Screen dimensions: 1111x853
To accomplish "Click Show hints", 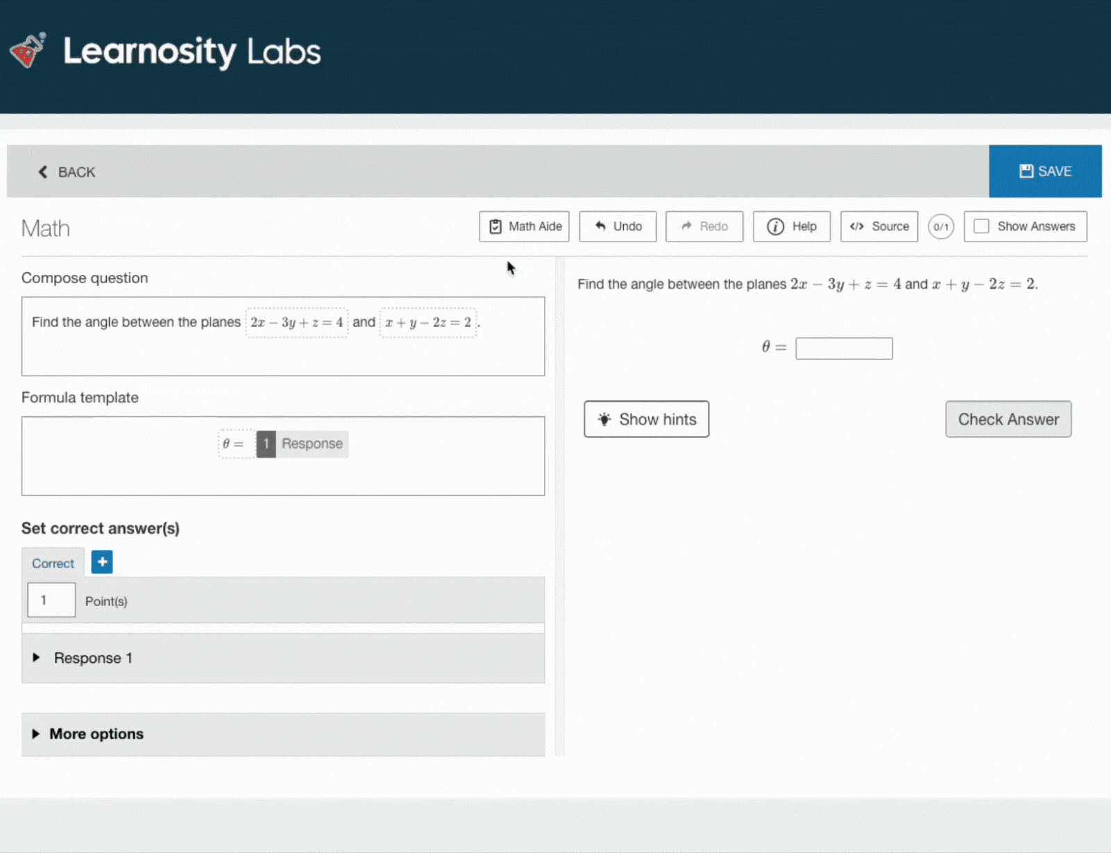I will (x=646, y=419).
